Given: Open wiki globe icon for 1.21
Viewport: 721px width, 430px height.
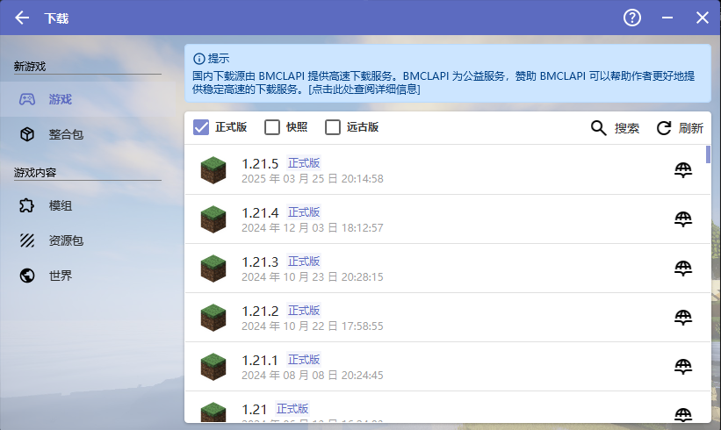Looking at the screenshot, I should coord(683,415).
